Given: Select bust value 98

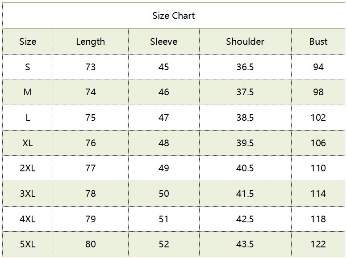Looking at the screenshot, I should pyautogui.click(x=318, y=92).
